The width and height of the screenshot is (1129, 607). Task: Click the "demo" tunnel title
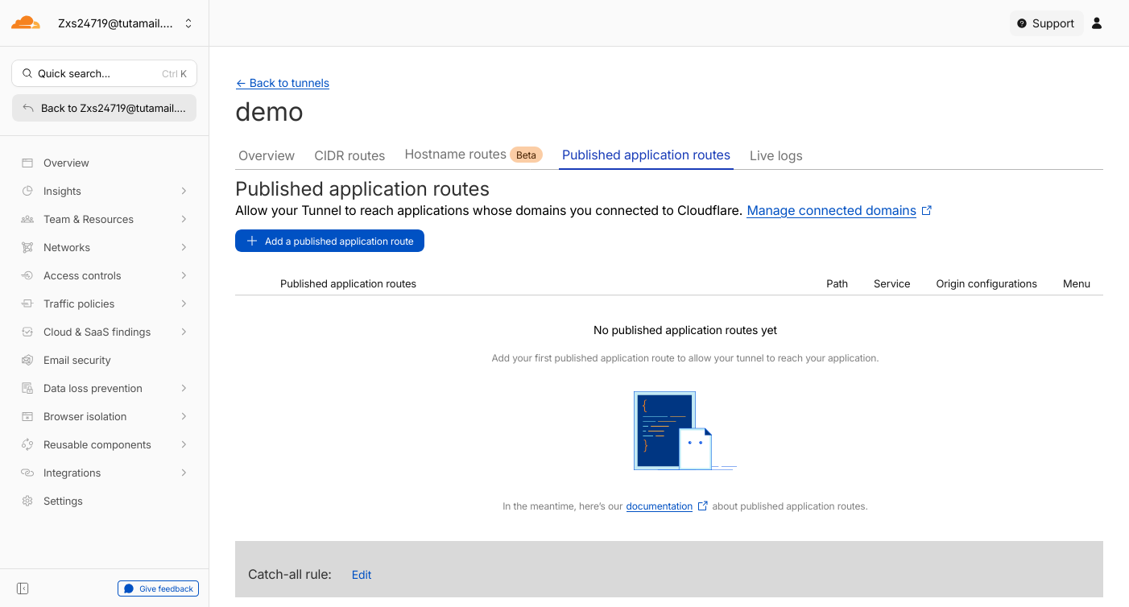(269, 112)
